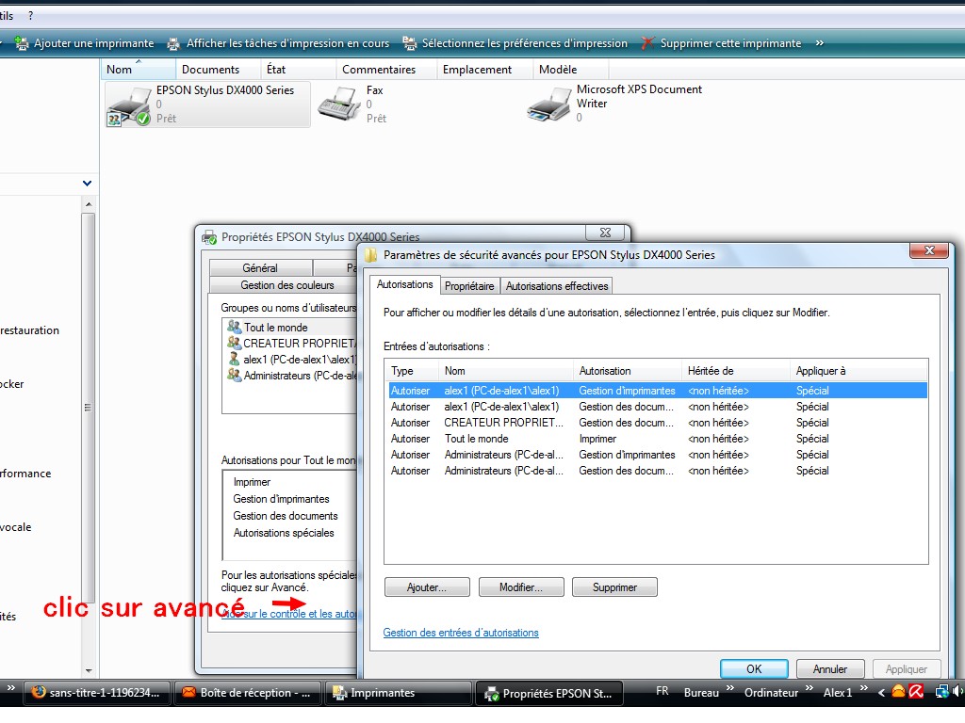Image resolution: width=965 pixels, height=723 pixels.
Task: Click the Héritée de column header
Action: point(735,371)
